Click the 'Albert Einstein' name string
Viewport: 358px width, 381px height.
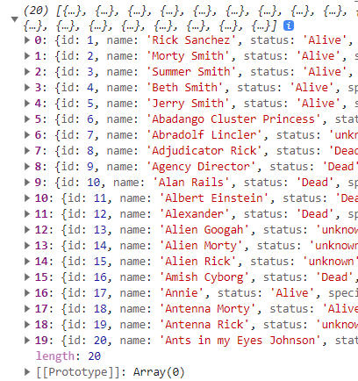pyautogui.click(x=214, y=198)
